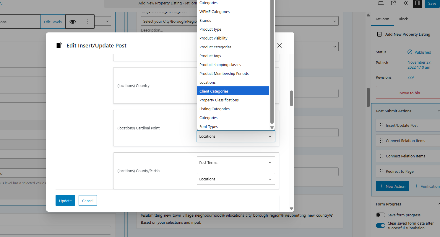This screenshot has width=440, height=237.
Task: Click drag handle beside Insert/Update Post action
Action: pyautogui.click(x=381, y=125)
